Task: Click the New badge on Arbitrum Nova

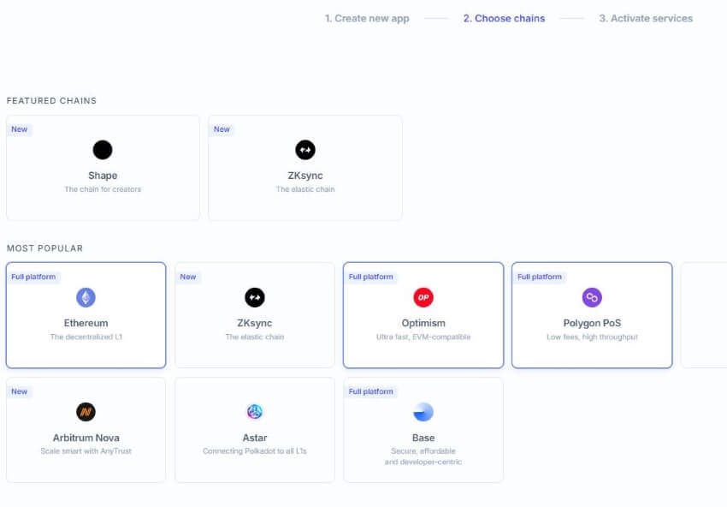Action: (x=20, y=391)
